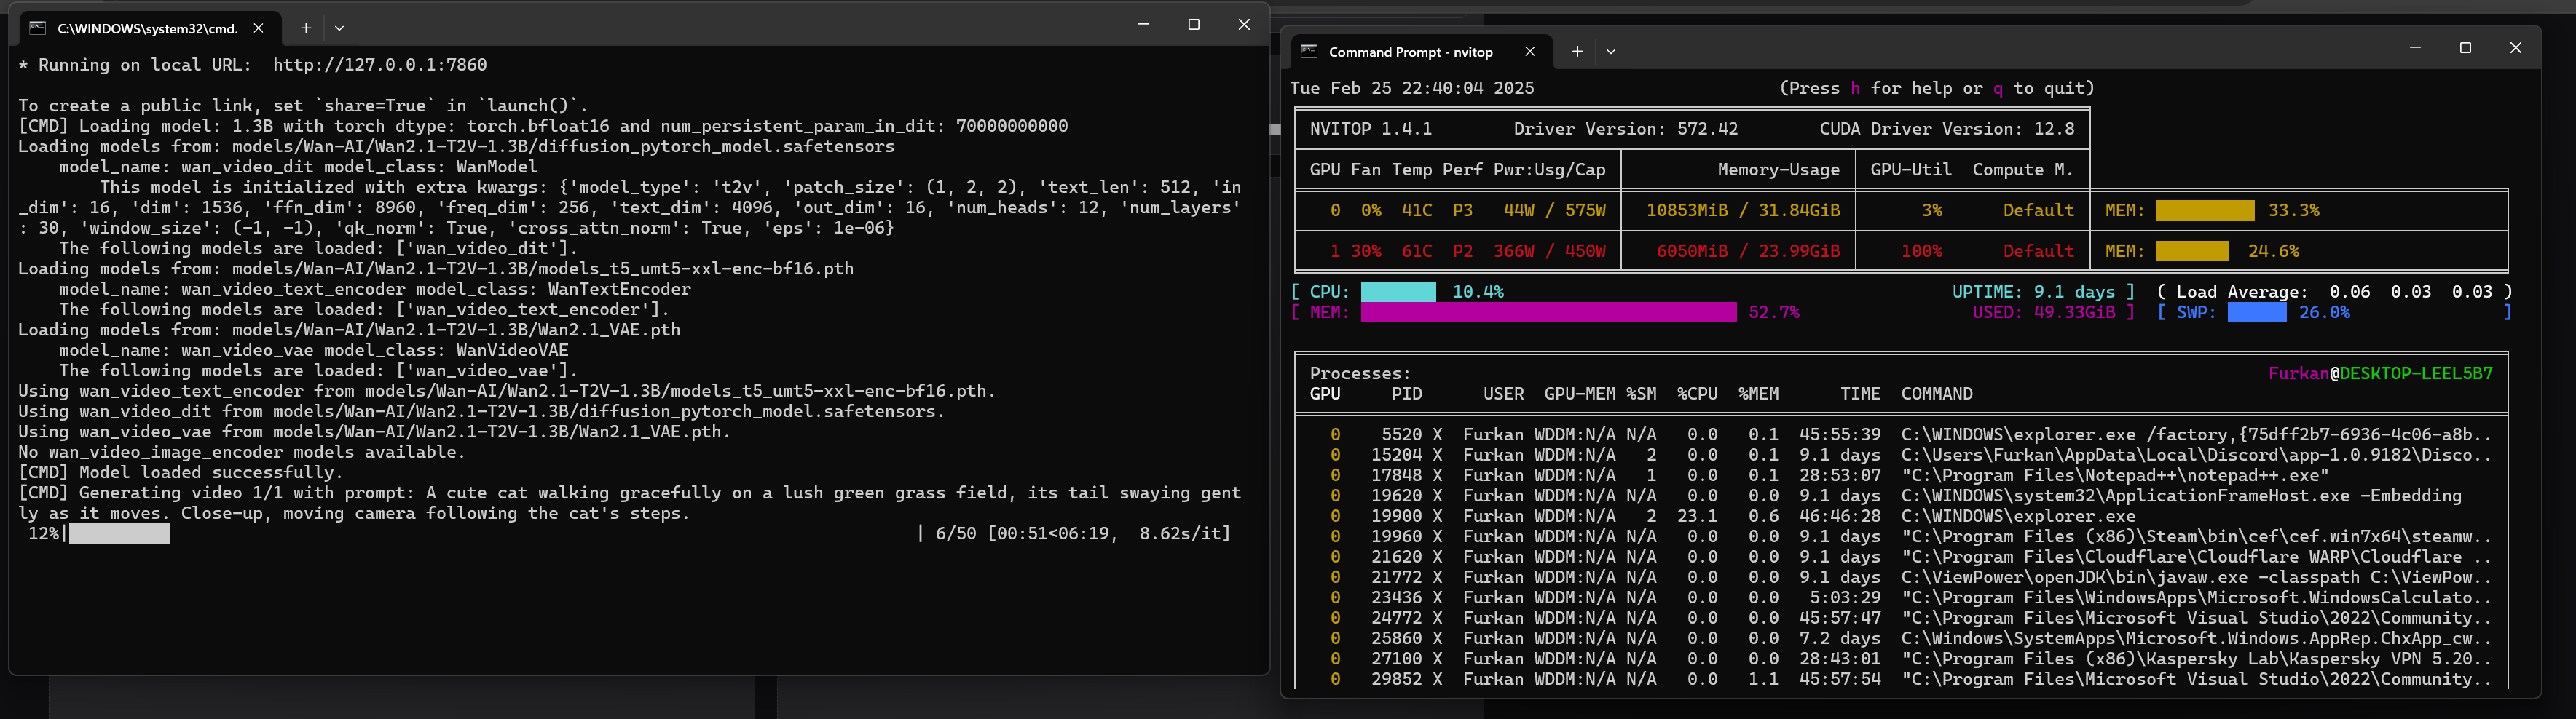
Task: Minimize the nvitop terminal window
Action: point(2415,48)
